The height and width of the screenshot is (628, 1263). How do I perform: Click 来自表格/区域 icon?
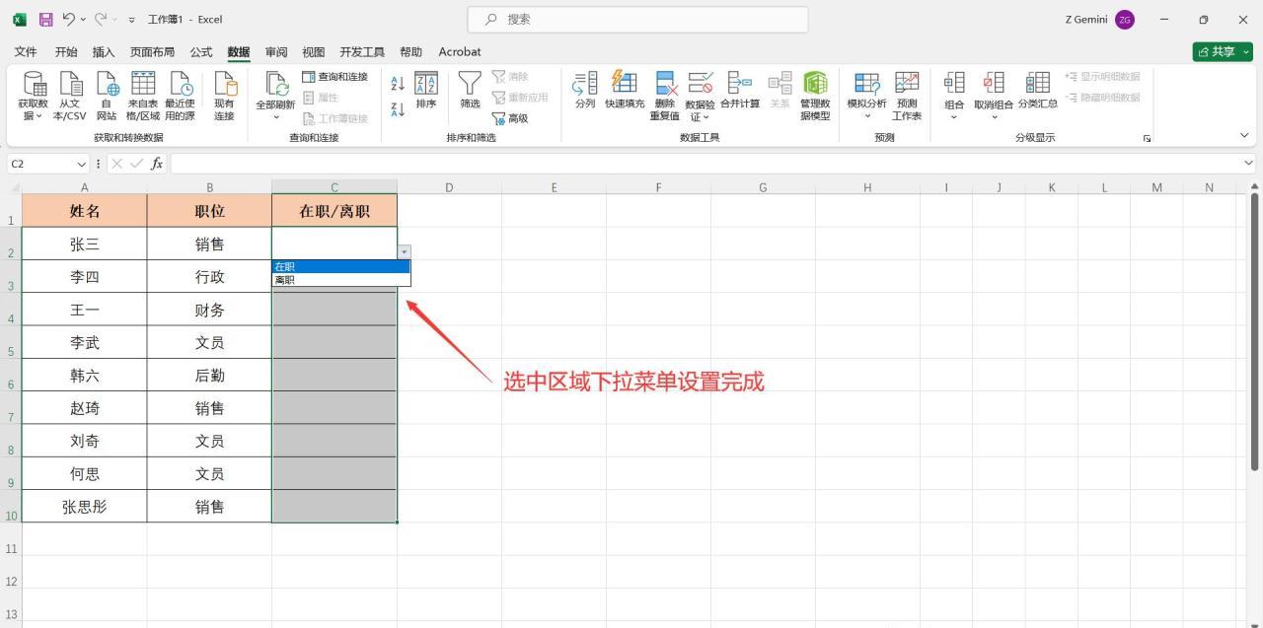click(x=143, y=96)
